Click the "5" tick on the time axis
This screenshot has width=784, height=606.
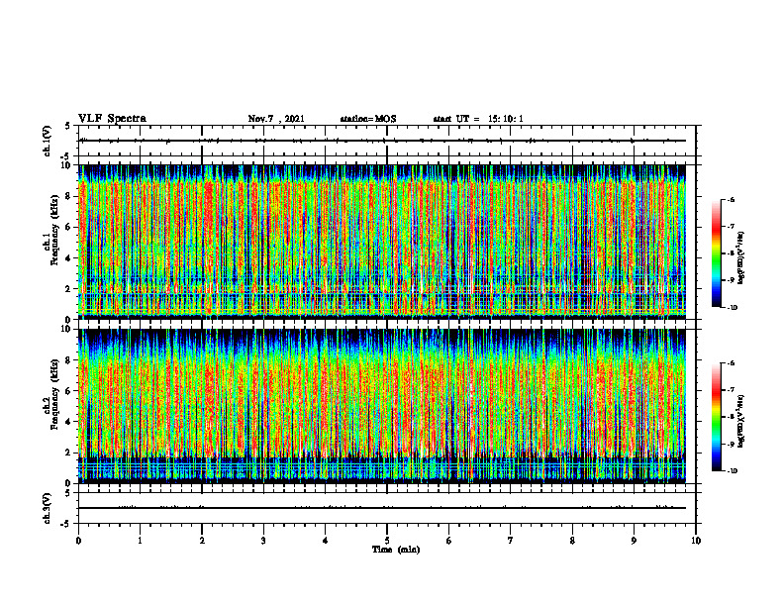tap(387, 541)
